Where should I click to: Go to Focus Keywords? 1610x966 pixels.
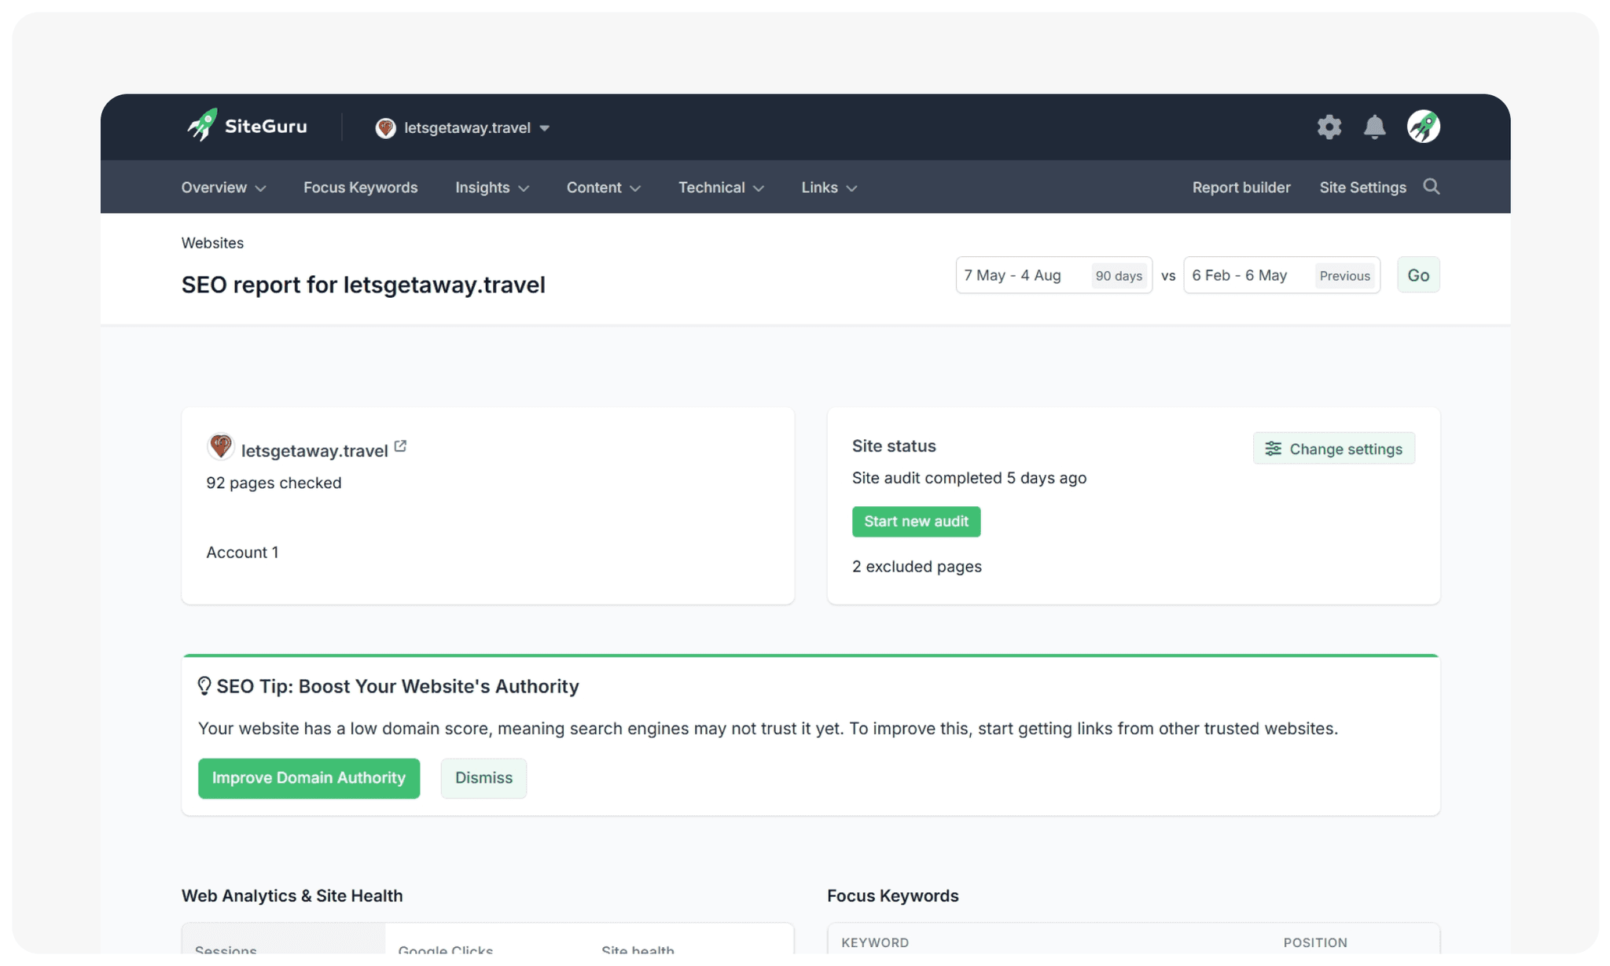360,187
